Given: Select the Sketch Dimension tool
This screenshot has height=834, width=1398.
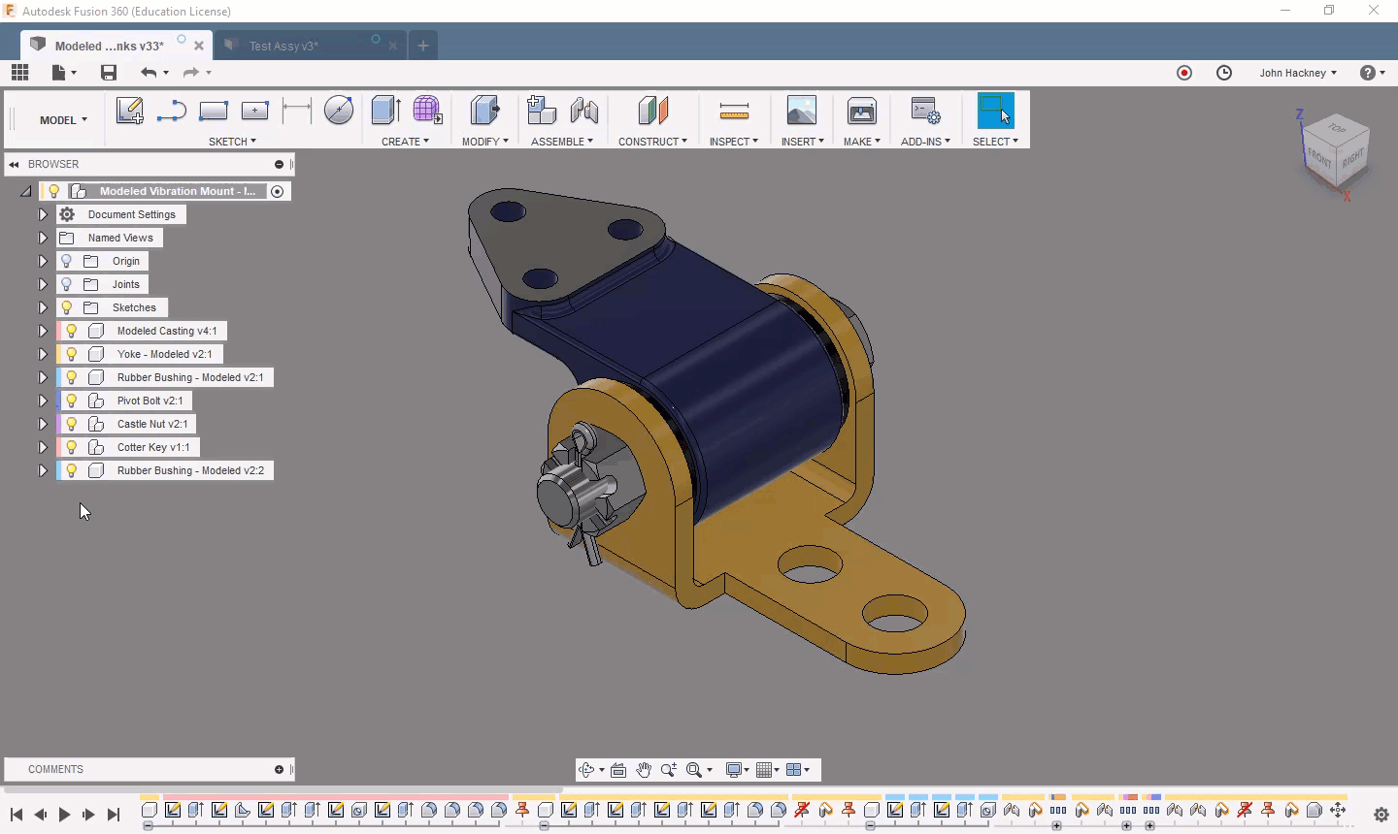Looking at the screenshot, I should pos(296,111).
